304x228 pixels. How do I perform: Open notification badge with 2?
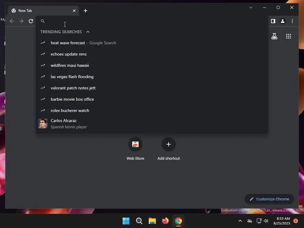296,221
